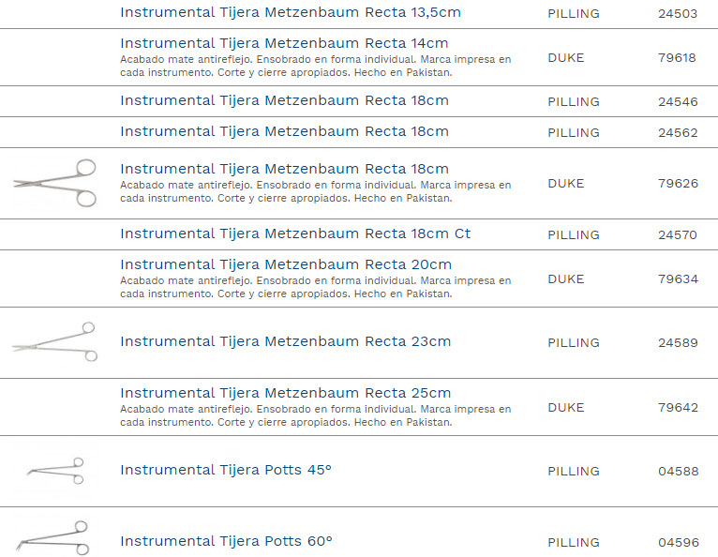Open Instrumental Tijera Potts 45° title link
This screenshot has height=557, width=718.
tap(226, 470)
